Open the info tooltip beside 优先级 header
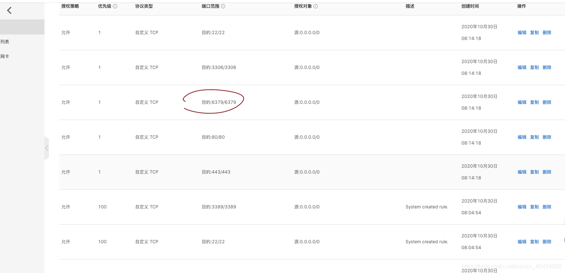Viewport: 565px width, 273px height. click(115, 6)
